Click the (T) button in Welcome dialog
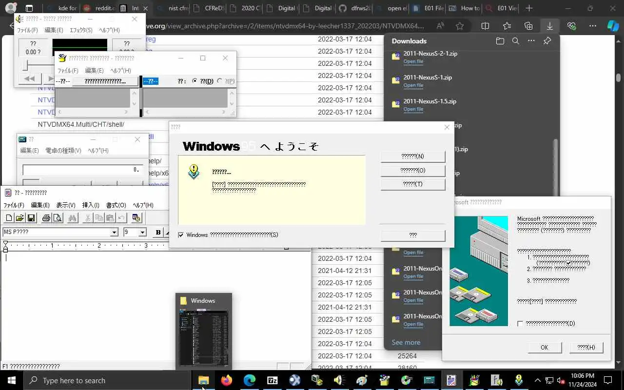 (x=412, y=184)
